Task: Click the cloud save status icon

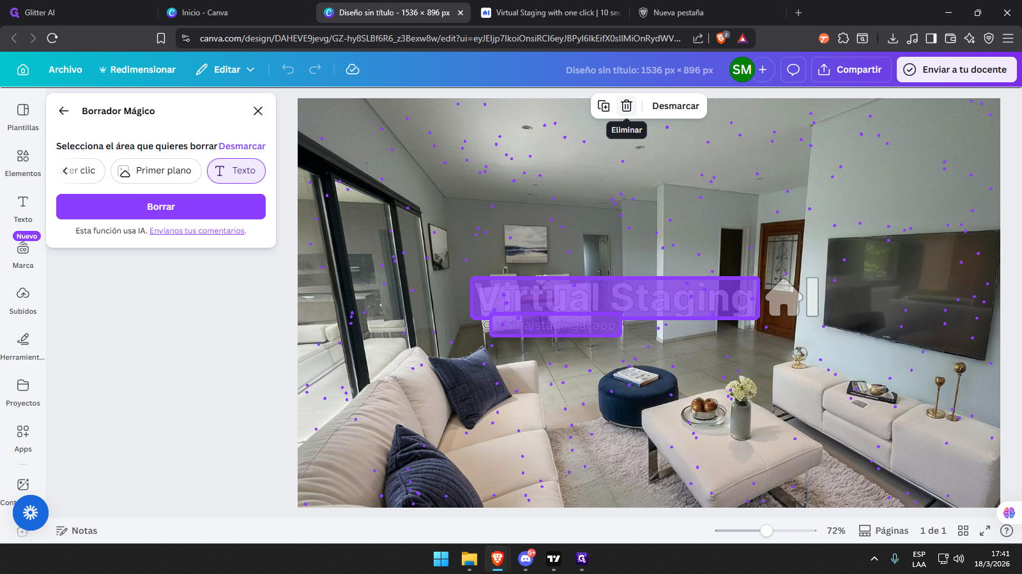Action: click(353, 70)
